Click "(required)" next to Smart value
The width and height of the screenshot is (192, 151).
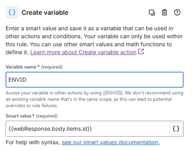(x=47, y=116)
